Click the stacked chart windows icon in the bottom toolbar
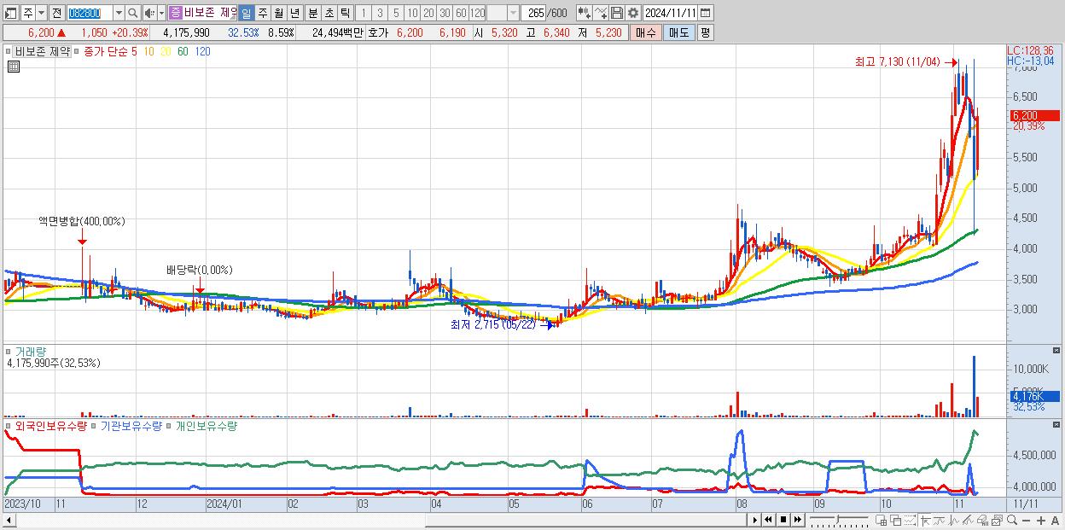Viewport: 1065px width, 530px height. click(997, 521)
